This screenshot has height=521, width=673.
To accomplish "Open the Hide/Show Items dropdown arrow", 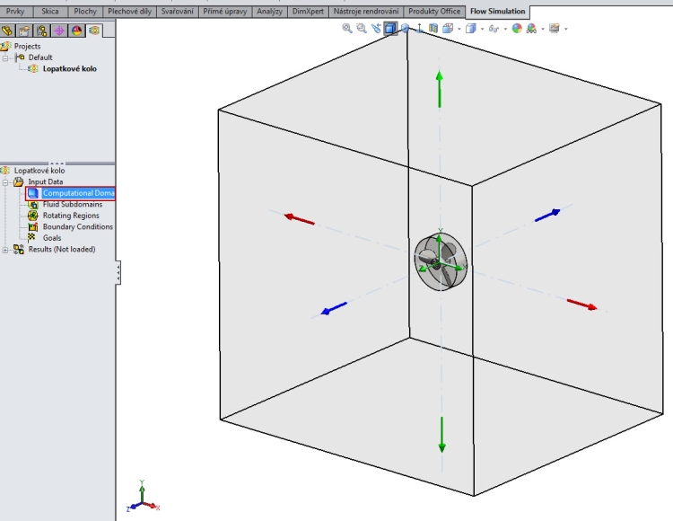I will click(505, 29).
